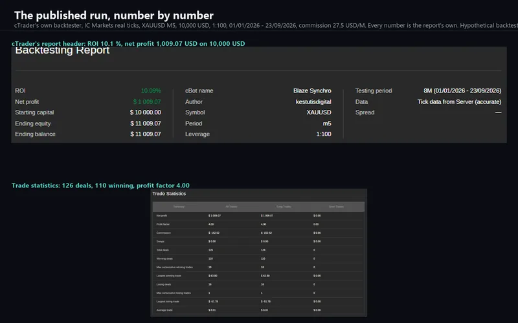The height and width of the screenshot is (323, 518).
Task: Click the "Testing period" label
Action: [374, 90]
